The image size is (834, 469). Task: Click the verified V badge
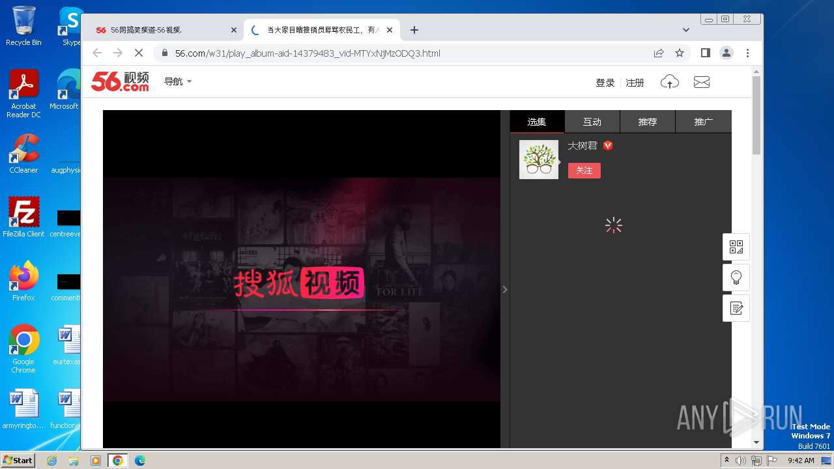tap(608, 146)
